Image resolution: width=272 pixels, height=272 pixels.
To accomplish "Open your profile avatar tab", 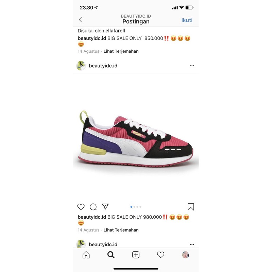I will [185, 255].
